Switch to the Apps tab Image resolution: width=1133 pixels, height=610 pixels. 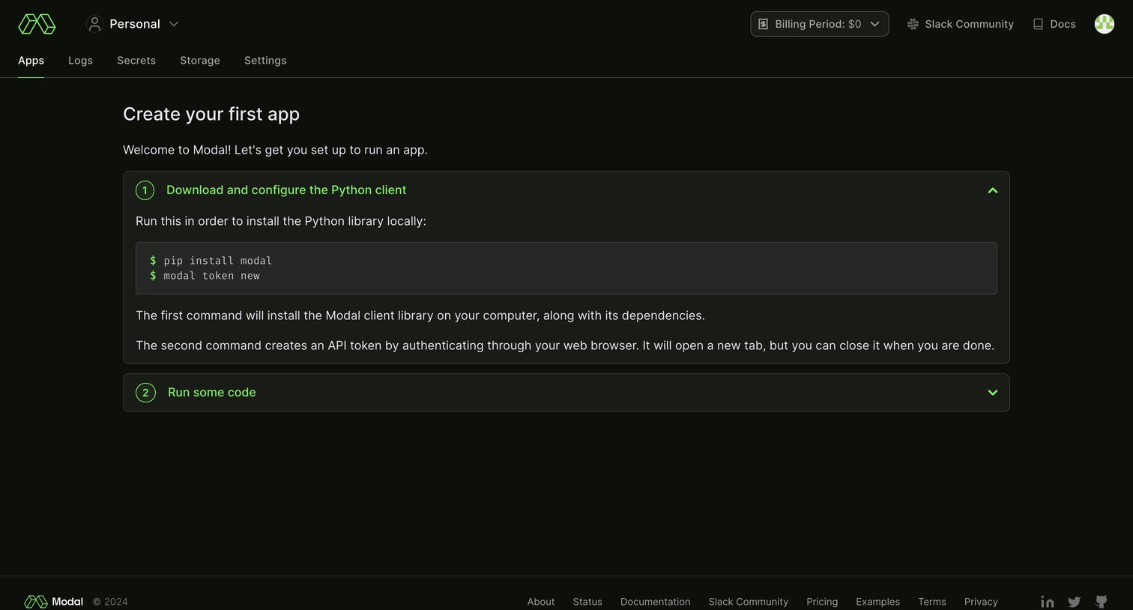[x=31, y=61]
